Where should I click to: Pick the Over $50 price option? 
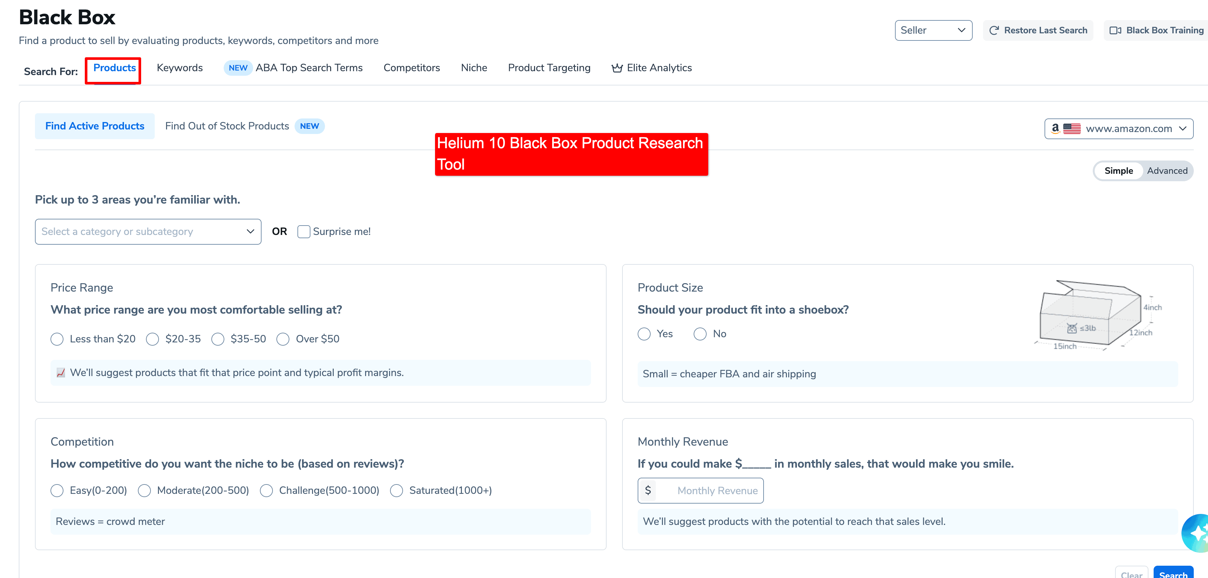(x=283, y=339)
